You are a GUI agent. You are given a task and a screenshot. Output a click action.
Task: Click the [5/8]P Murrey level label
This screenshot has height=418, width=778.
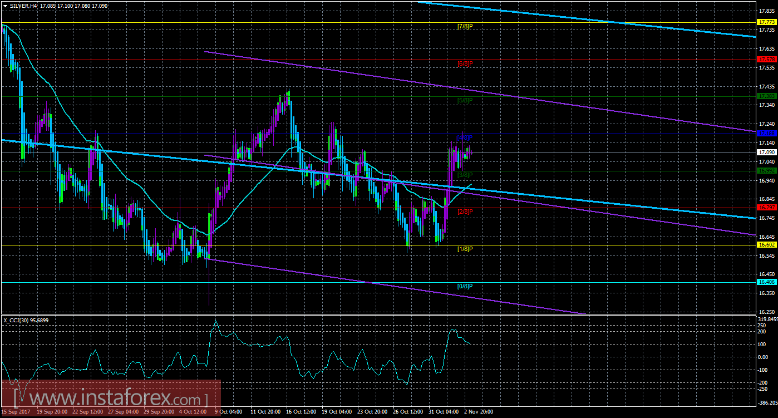point(464,100)
